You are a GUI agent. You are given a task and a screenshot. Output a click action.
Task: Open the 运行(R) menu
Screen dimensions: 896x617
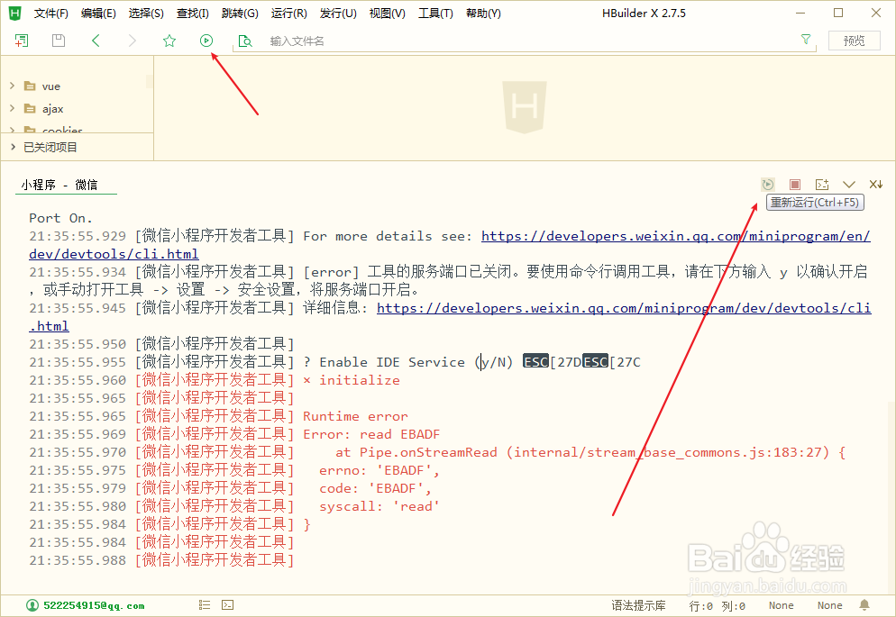288,14
